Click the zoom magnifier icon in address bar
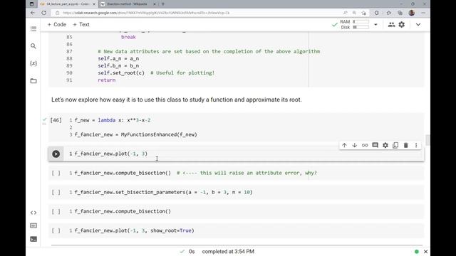456x256 pixels. click(x=354, y=13)
